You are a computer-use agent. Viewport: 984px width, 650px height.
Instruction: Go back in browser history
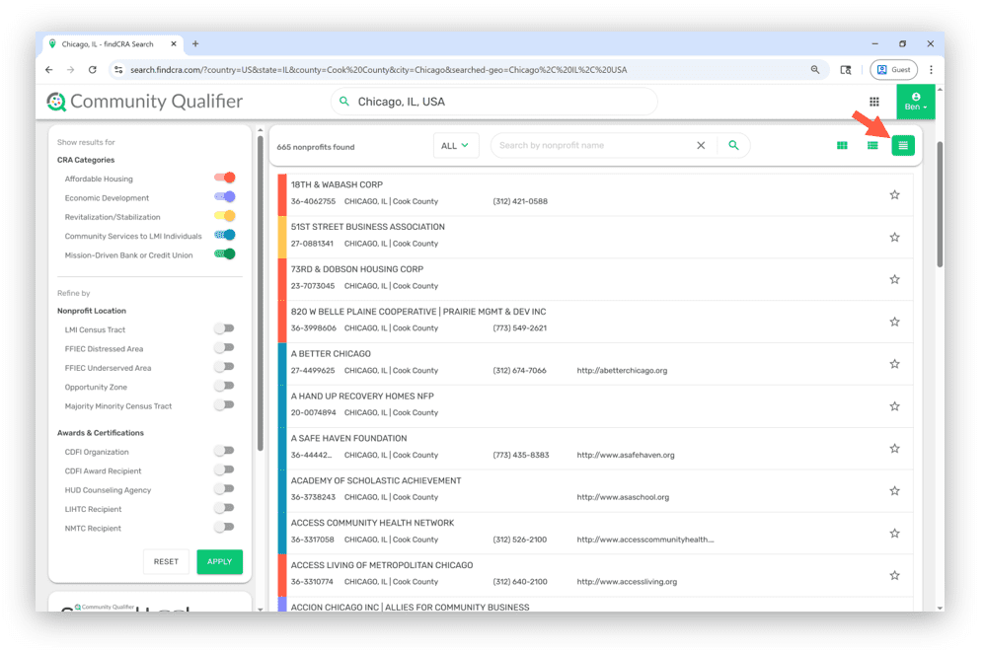pyautogui.click(x=49, y=70)
